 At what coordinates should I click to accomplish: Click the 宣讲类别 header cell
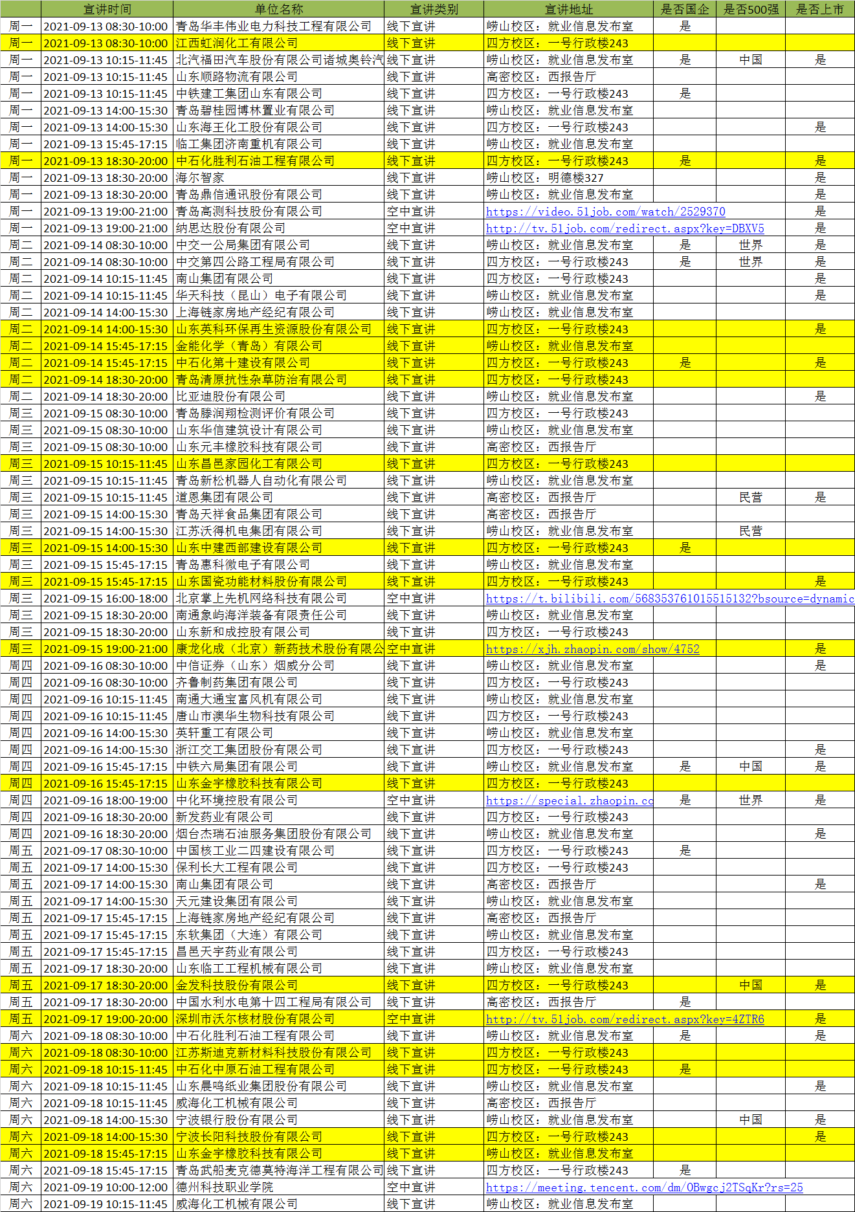(x=434, y=9)
